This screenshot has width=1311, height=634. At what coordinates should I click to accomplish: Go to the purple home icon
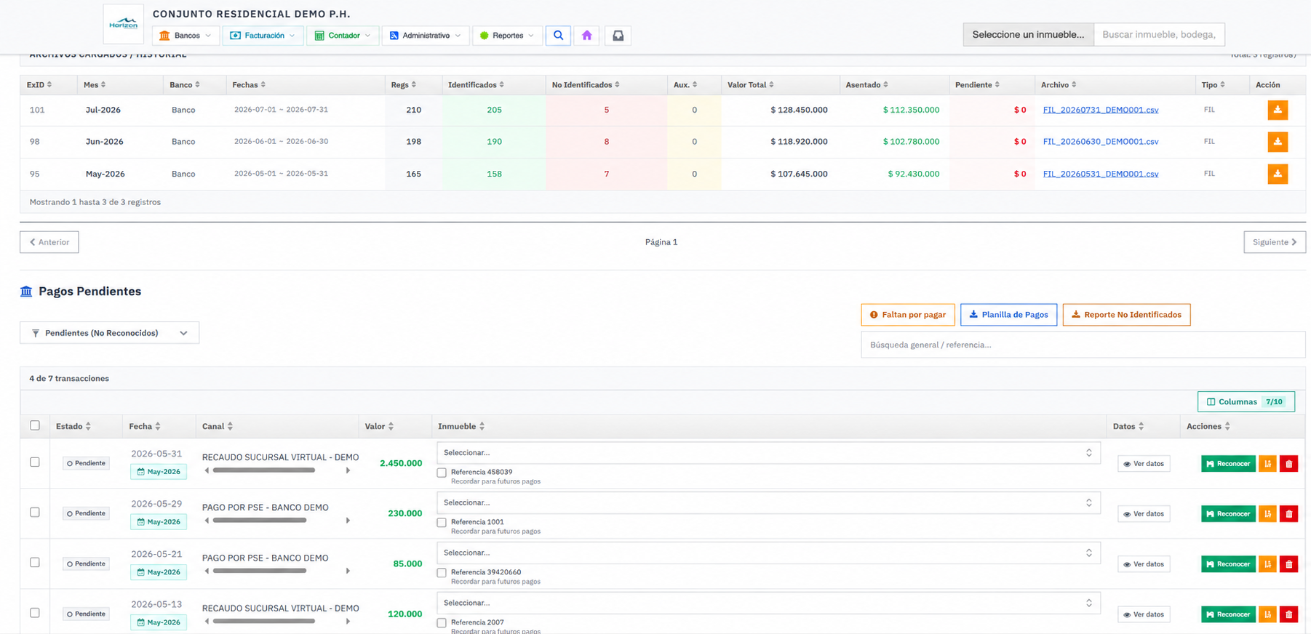point(587,35)
